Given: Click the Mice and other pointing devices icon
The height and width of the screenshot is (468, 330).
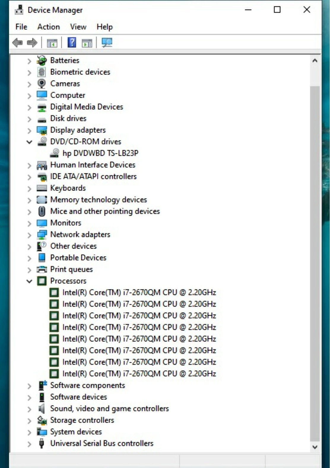Looking at the screenshot, I should [x=42, y=211].
